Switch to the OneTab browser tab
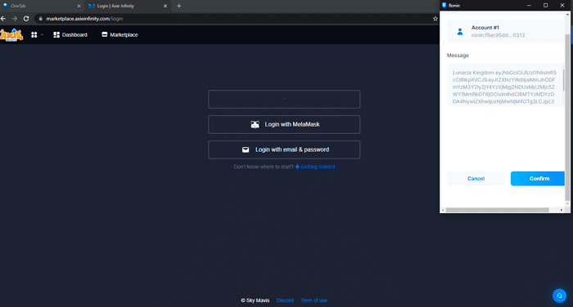 click(42, 6)
